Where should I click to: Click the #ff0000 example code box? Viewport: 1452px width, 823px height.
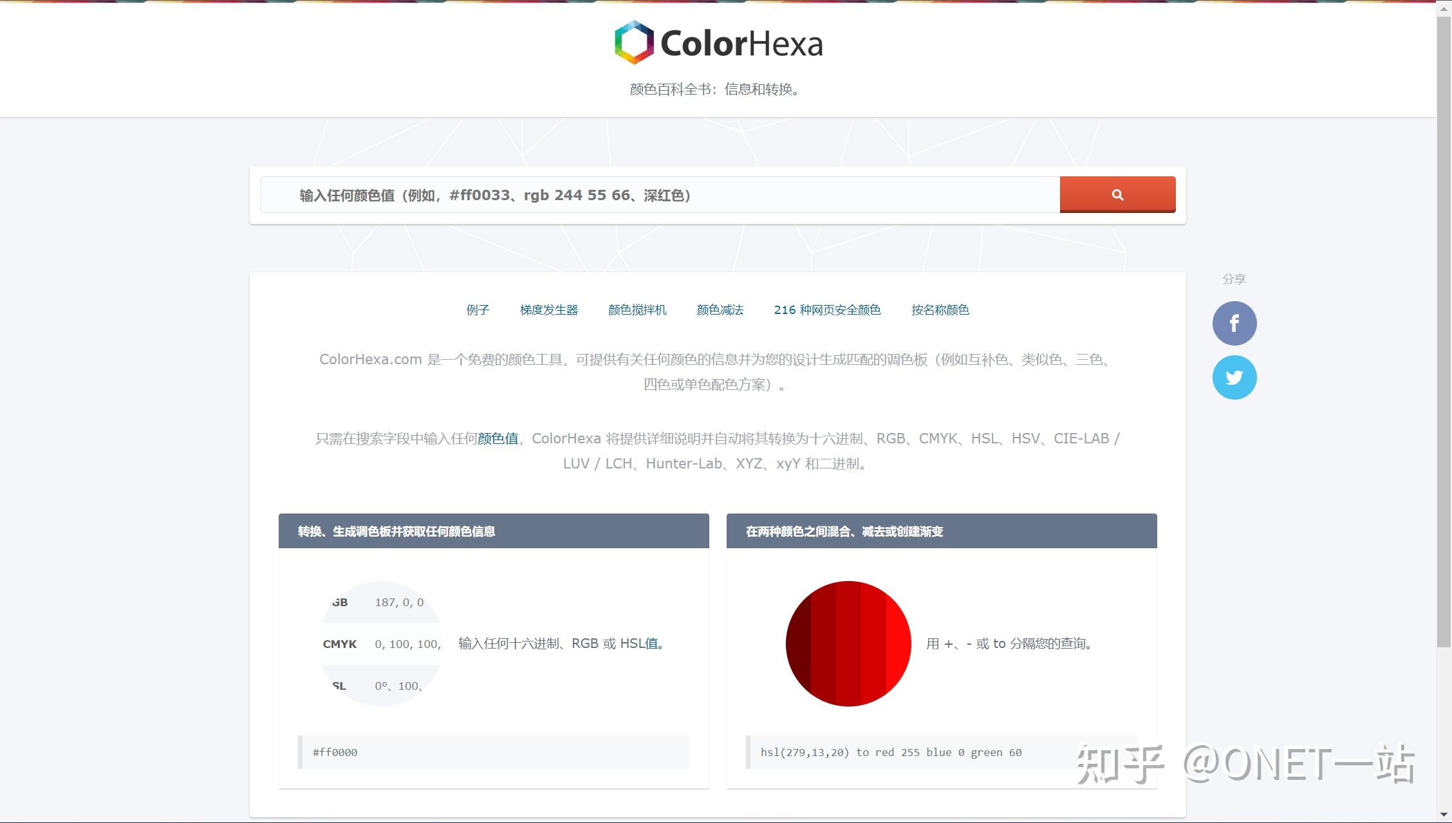click(494, 752)
